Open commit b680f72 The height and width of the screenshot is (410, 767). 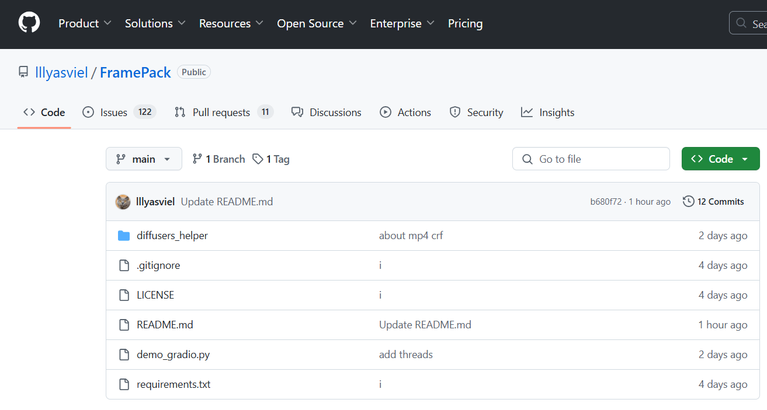click(606, 202)
